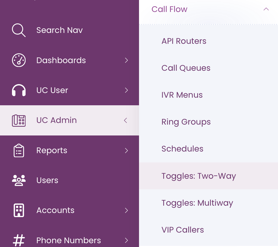The width and height of the screenshot is (278, 247).
Task: Click the UC Admin desk phone icon
Action: point(18,121)
